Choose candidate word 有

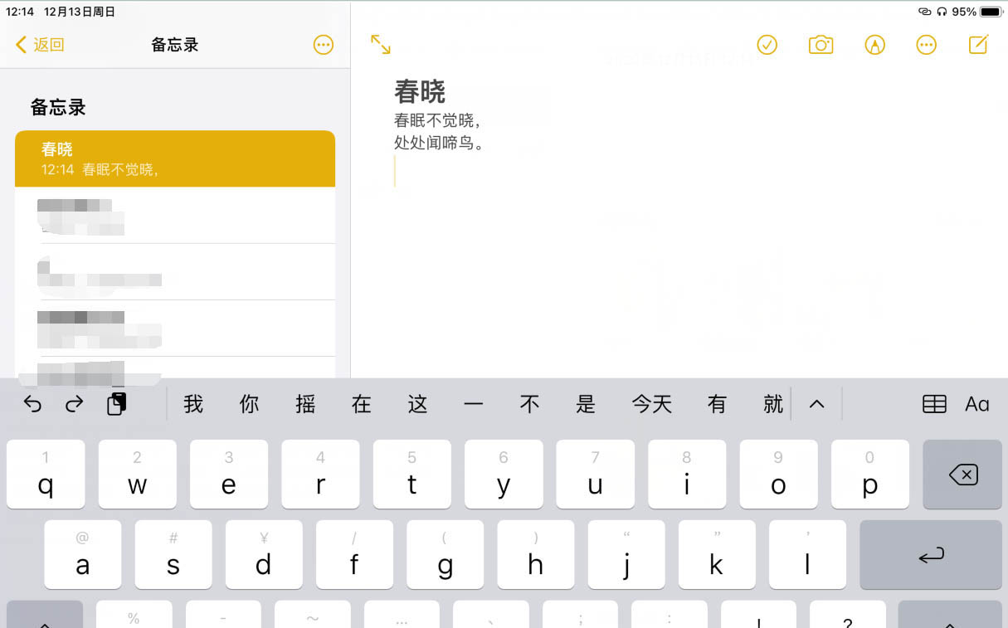(x=717, y=404)
